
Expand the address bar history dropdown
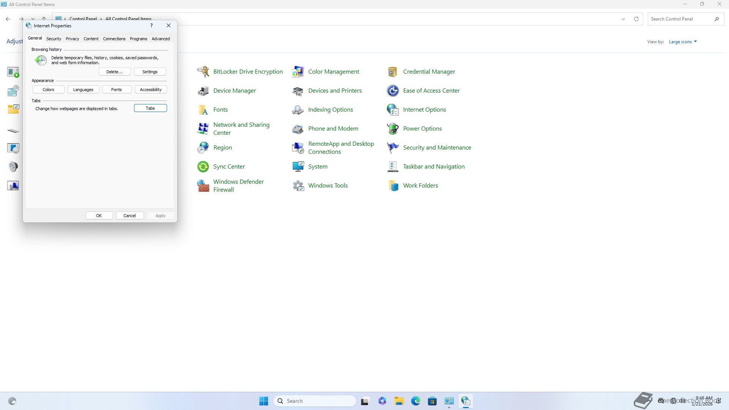pos(623,19)
